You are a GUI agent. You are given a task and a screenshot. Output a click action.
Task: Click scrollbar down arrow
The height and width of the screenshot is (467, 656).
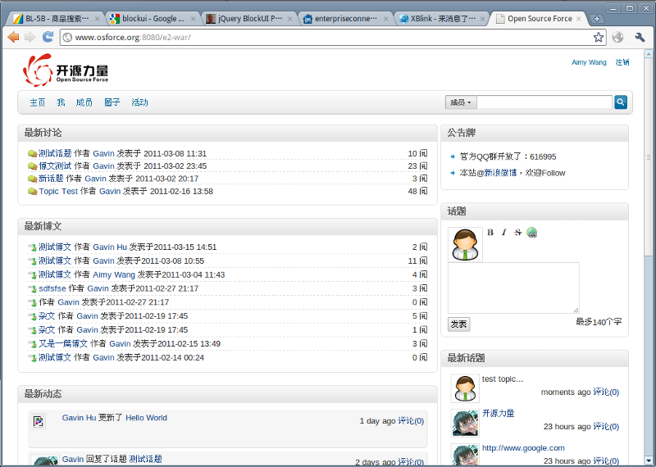[649, 461]
